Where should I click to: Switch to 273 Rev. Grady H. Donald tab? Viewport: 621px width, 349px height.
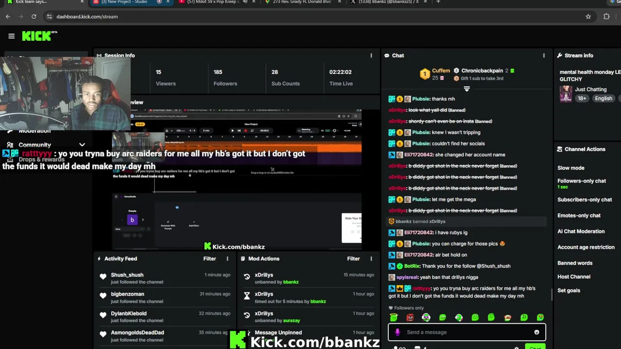point(302,2)
